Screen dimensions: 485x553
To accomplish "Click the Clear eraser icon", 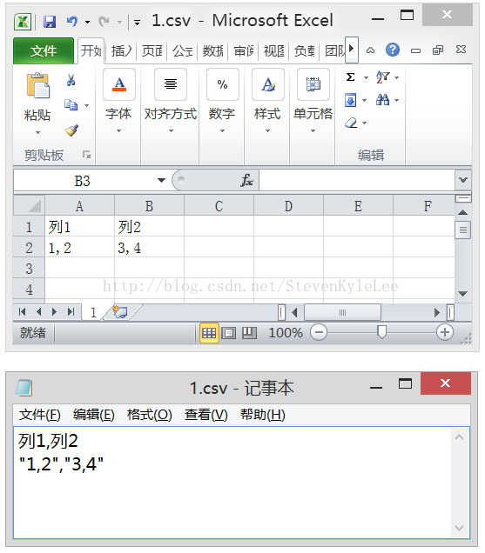I will 351,123.
